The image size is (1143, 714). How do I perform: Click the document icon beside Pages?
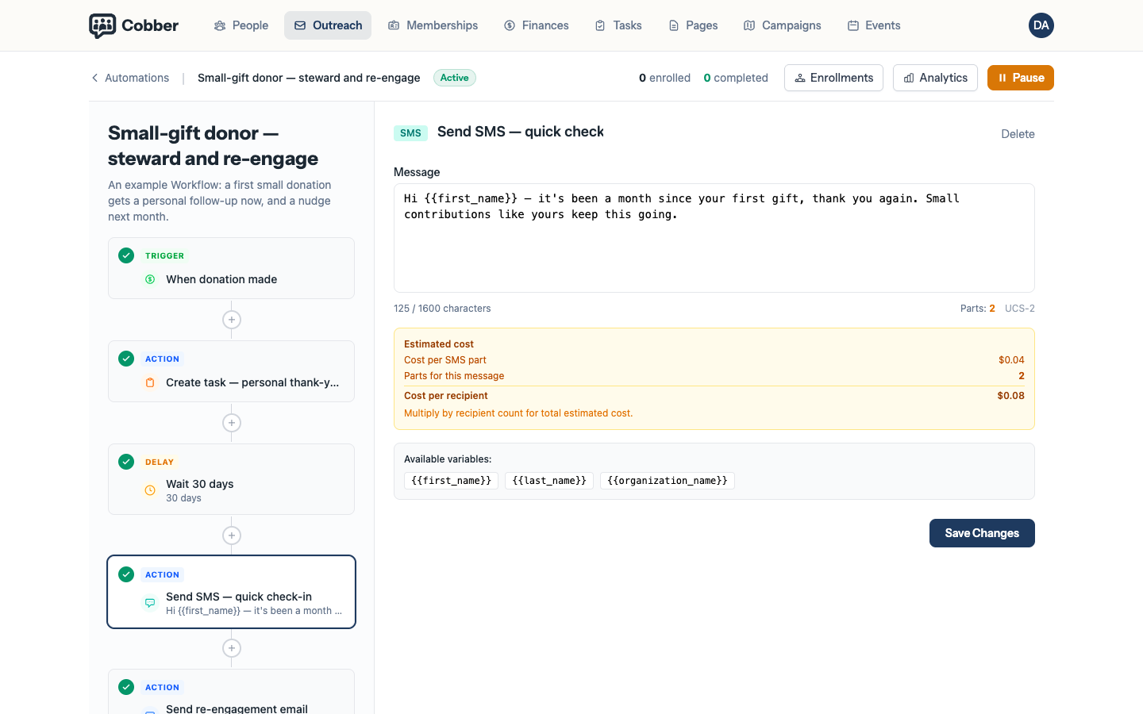(x=674, y=25)
